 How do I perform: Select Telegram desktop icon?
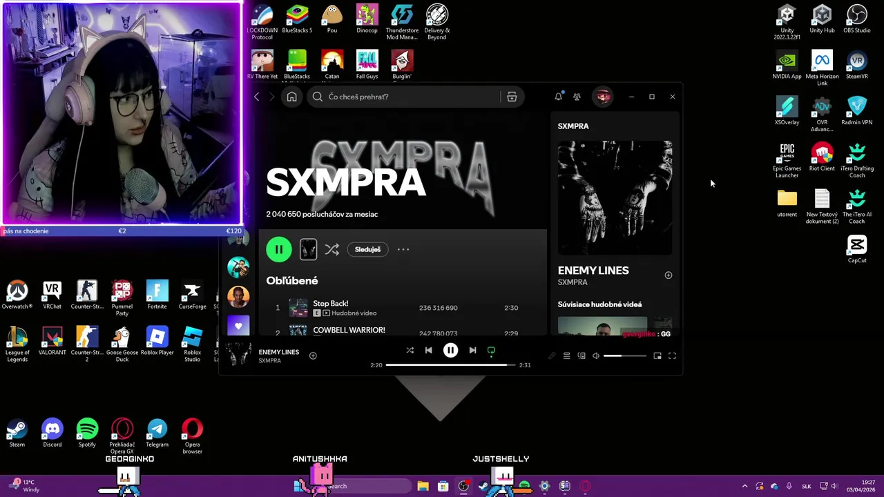[x=157, y=433]
